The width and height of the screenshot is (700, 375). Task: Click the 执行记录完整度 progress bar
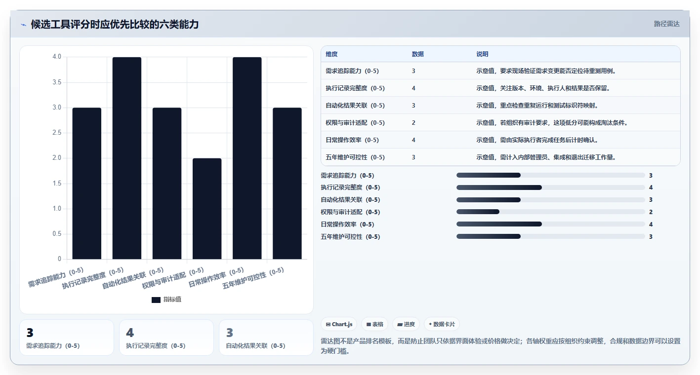(x=551, y=187)
